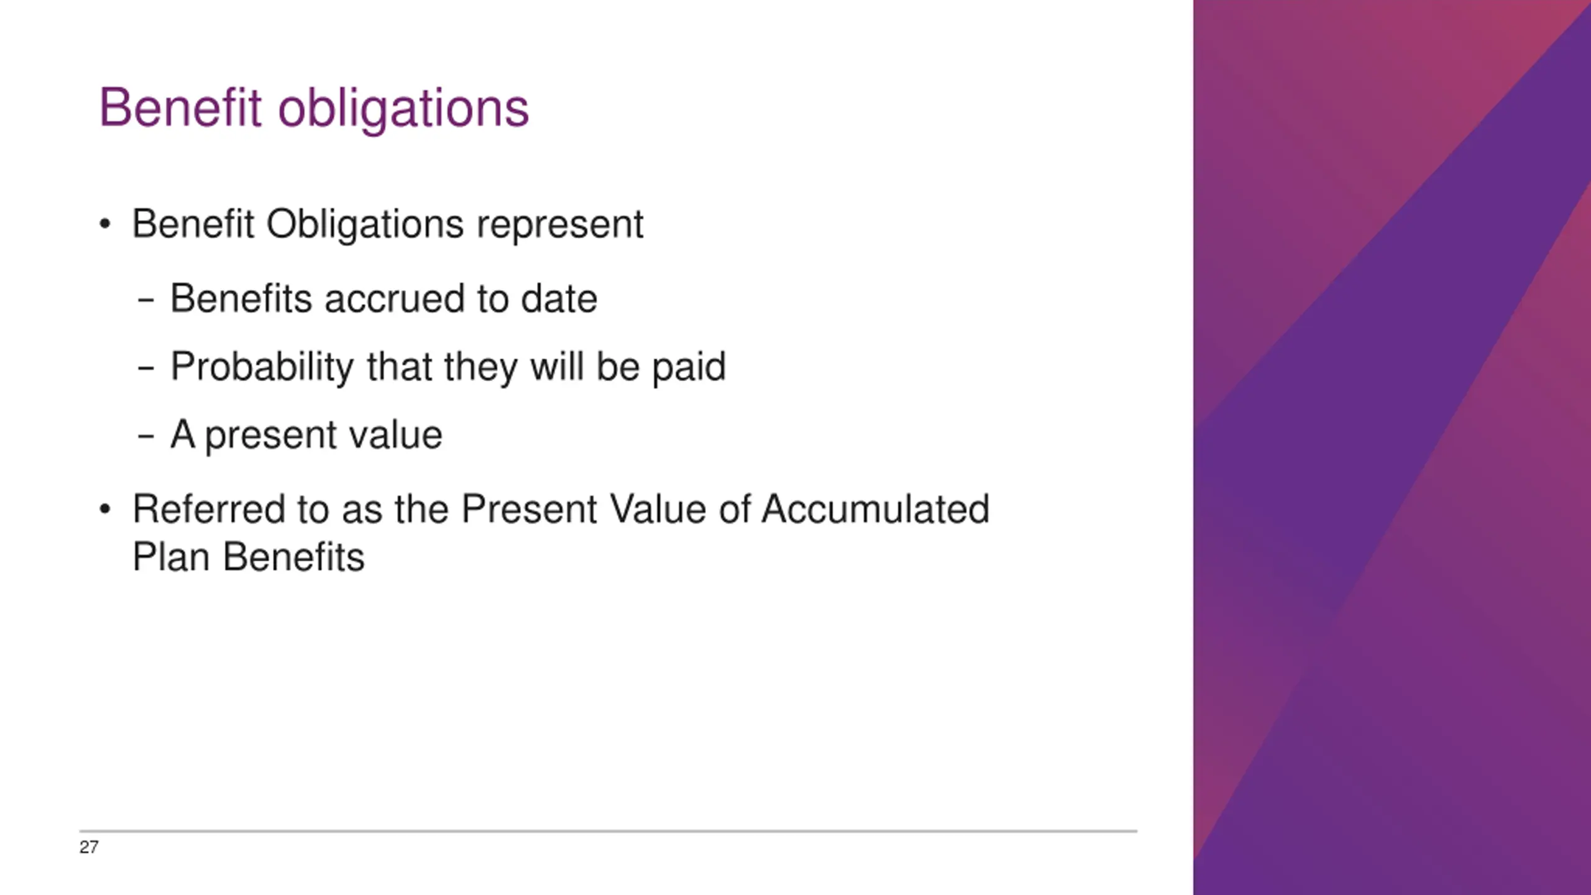
Task: Click the word "Accumulated" in the last bullet
Action: pyautogui.click(x=875, y=509)
